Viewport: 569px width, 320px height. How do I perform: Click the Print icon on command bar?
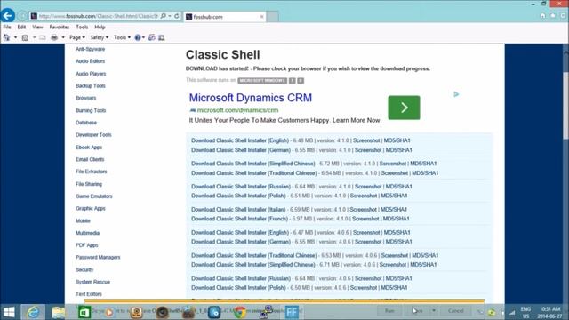pyautogui.click(x=54, y=37)
